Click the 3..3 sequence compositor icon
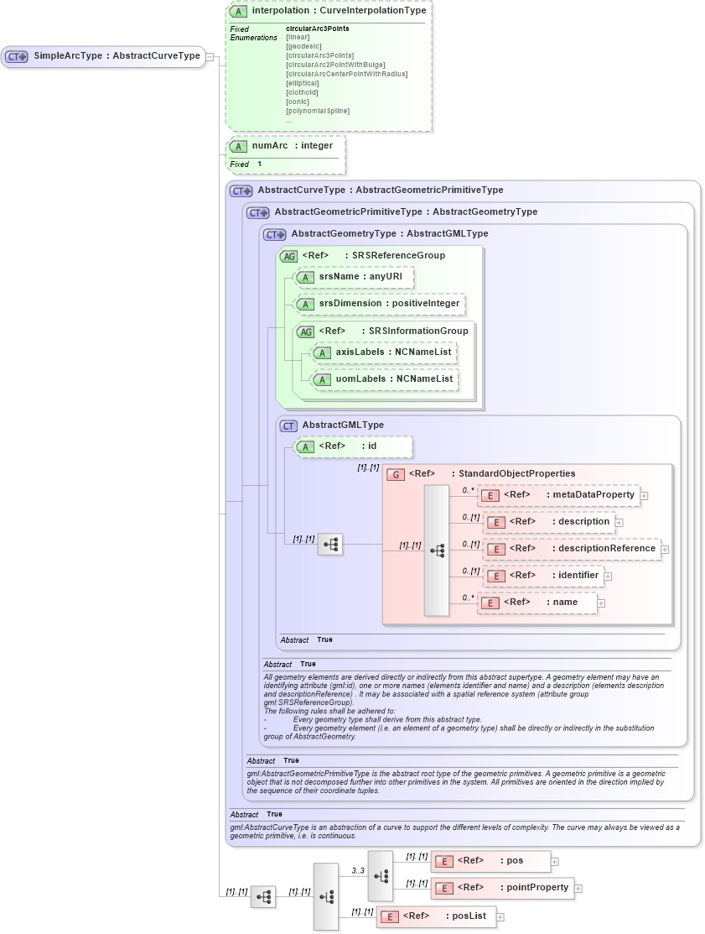The image size is (705, 934). click(x=381, y=876)
